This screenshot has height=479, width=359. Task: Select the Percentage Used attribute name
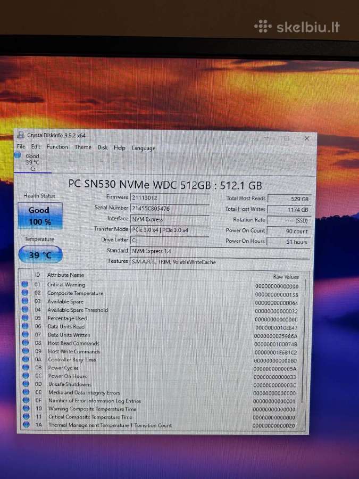point(67,318)
